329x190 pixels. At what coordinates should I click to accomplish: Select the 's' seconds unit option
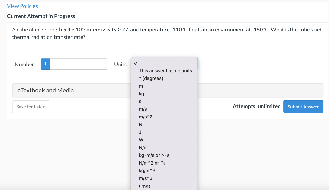click(140, 101)
